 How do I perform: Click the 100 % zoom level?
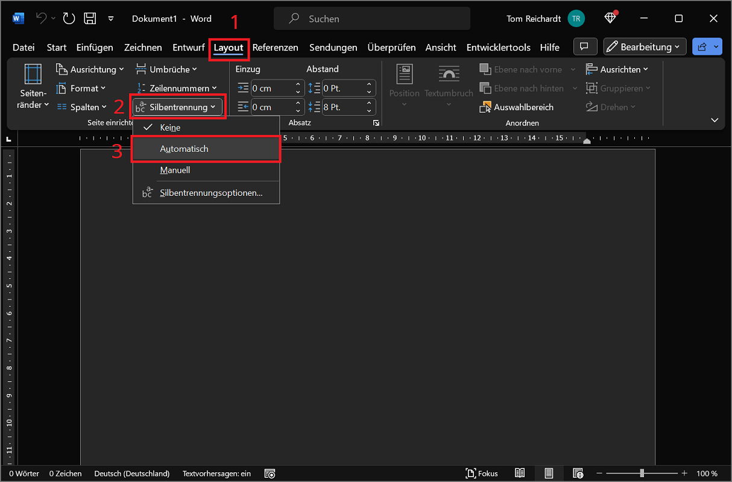point(707,474)
